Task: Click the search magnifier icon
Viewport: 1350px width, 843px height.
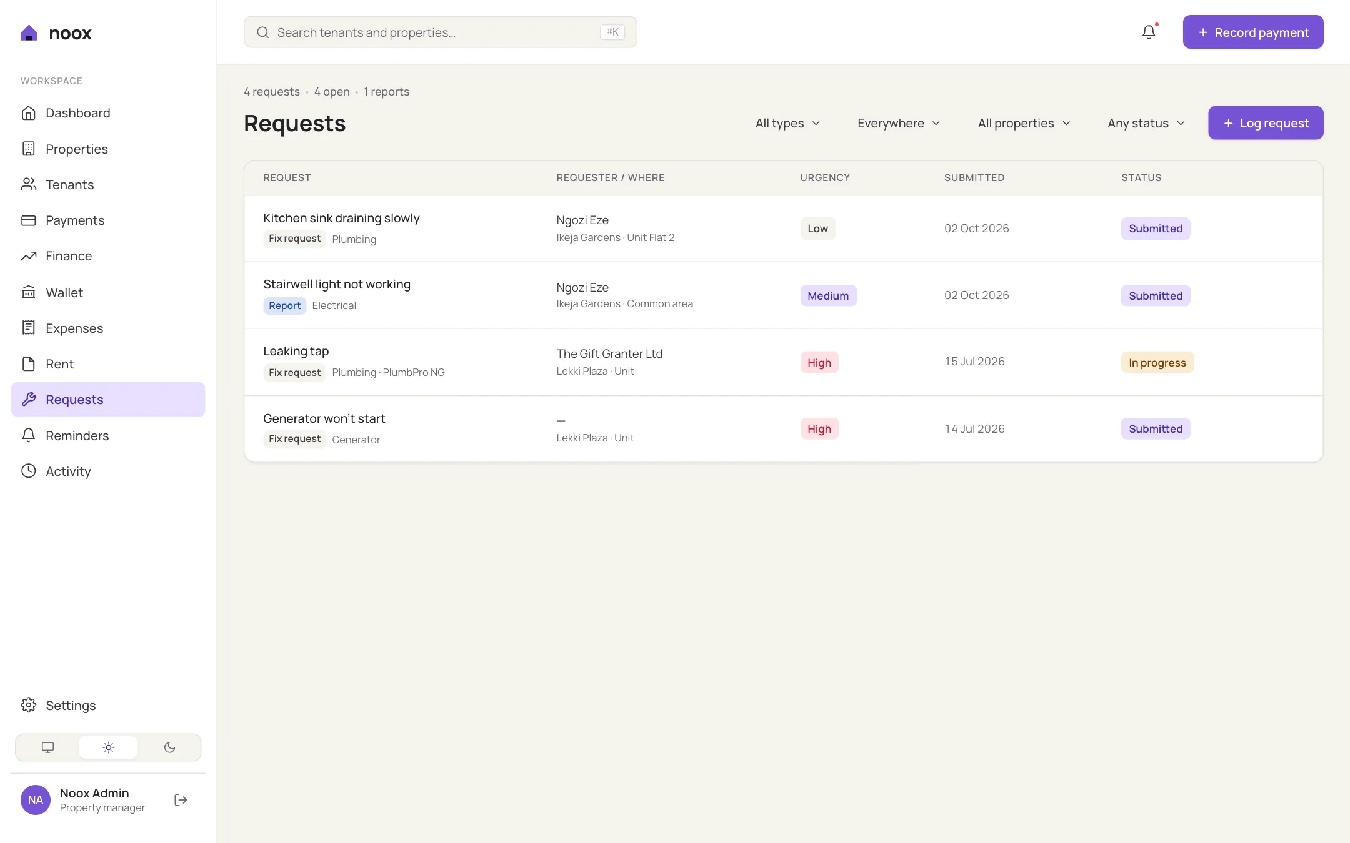Action: pyautogui.click(x=263, y=32)
